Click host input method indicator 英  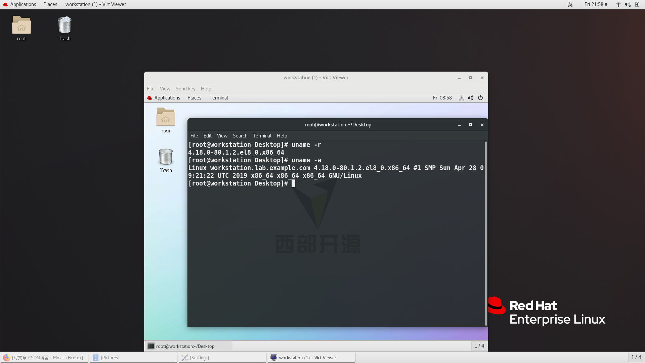point(570,4)
